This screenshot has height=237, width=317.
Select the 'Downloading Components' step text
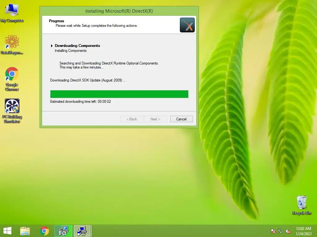pos(77,46)
